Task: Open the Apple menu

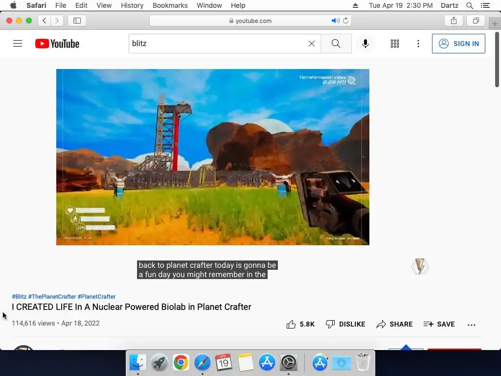Action: click(x=13, y=5)
